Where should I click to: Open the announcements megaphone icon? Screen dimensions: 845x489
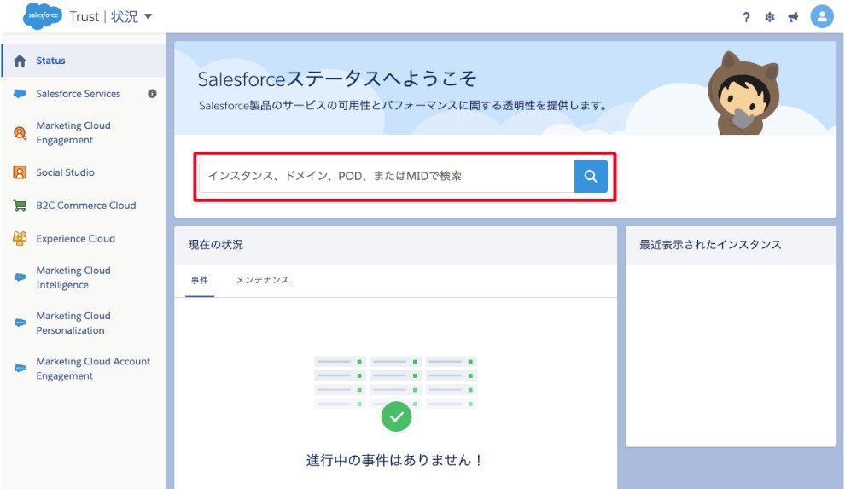pyautogui.click(x=793, y=17)
